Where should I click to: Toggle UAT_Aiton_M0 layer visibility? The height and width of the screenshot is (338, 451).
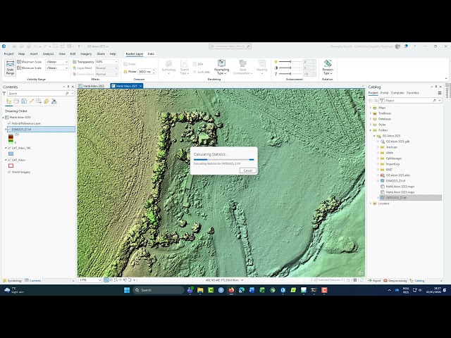(x=9, y=148)
